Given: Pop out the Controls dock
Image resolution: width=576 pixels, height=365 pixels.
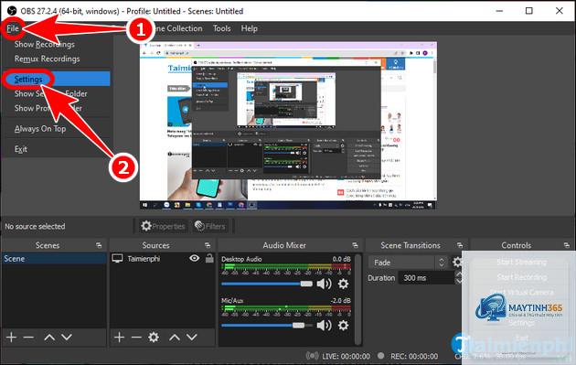Looking at the screenshot, I should (x=567, y=245).
